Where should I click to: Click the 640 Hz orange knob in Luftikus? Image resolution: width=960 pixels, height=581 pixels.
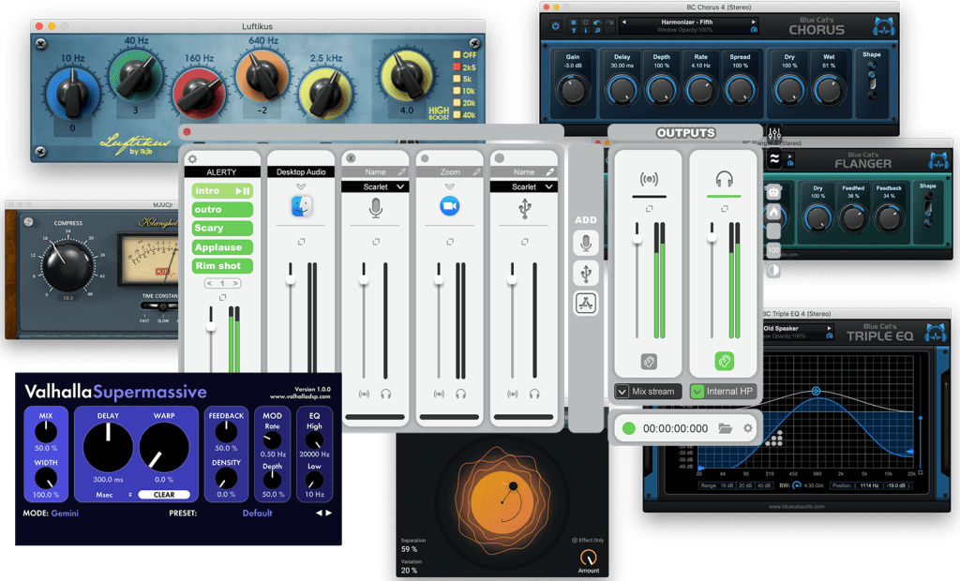(263, 76)
